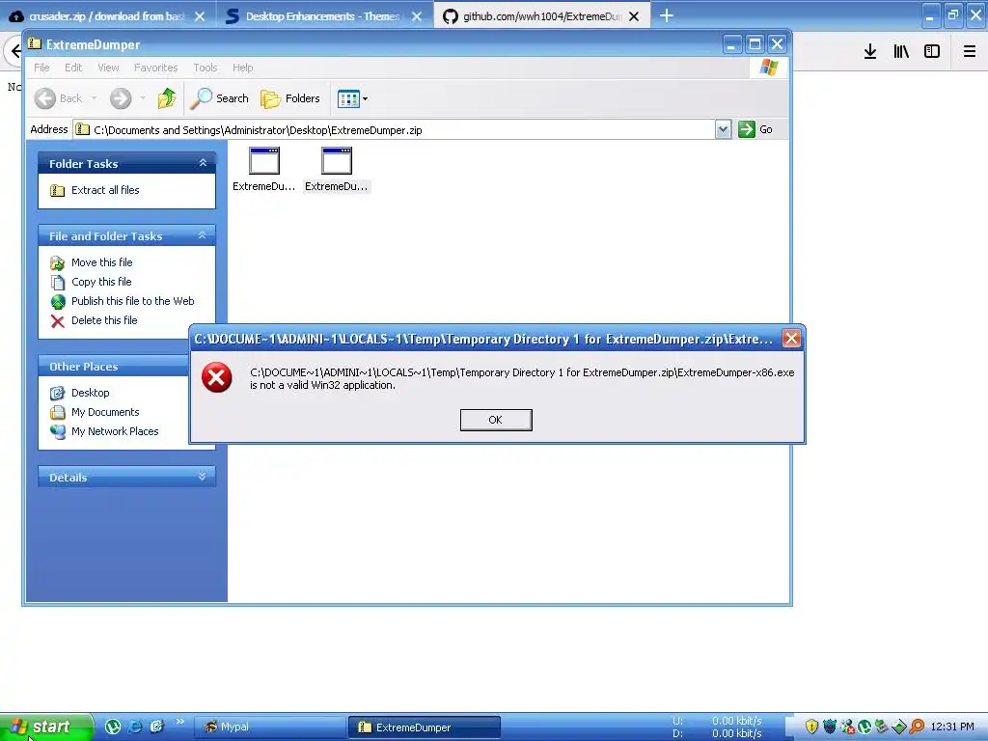Viewport: 988px width, 741px height.
Task: Click Delete this file
Action: tap(104, 320)
